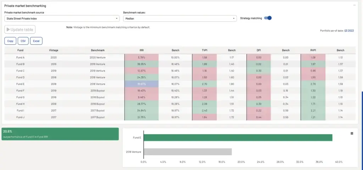The width and height of the screenshot is (363, 170).
Task: Click the Bench header right of RVPI
Action: tap(340, 50)
